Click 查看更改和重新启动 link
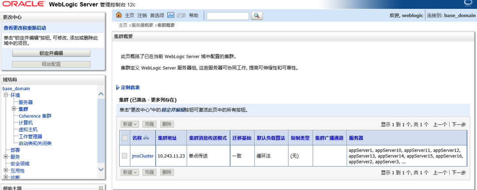477x190 pixels. [x=25, y=28]
